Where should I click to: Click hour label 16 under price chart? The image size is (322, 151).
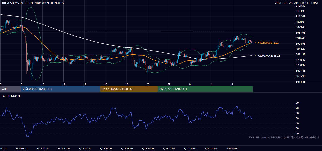click(x=106, y=84)
